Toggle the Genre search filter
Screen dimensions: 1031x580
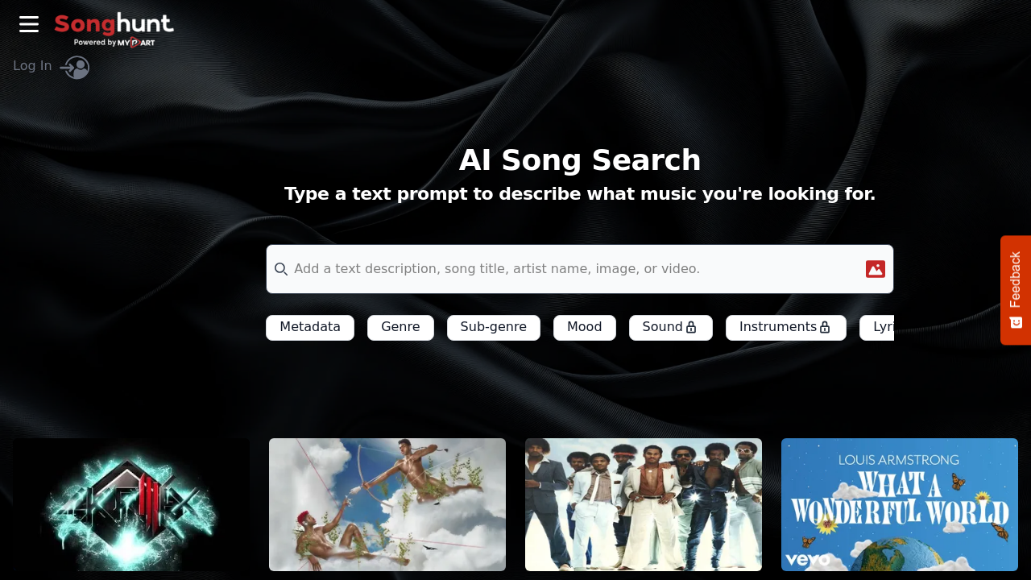pos(400,327)
